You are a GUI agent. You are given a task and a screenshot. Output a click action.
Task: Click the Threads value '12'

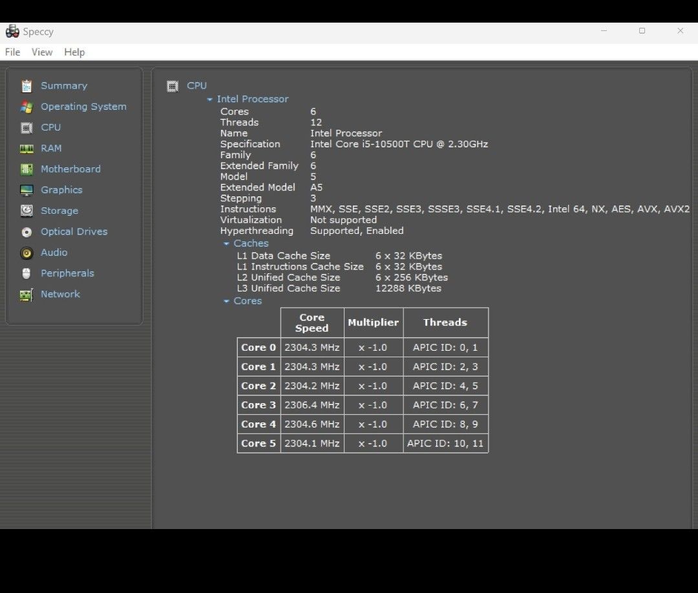[x=316, y=122]
